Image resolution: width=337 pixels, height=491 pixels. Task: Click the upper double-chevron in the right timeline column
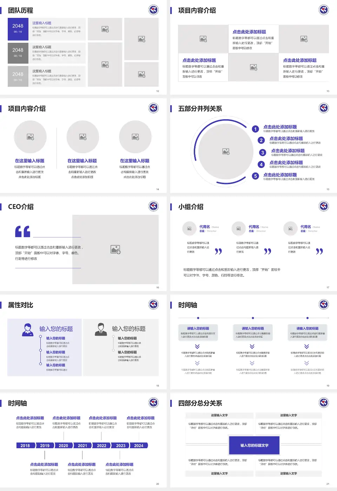[x=307, y=346]
